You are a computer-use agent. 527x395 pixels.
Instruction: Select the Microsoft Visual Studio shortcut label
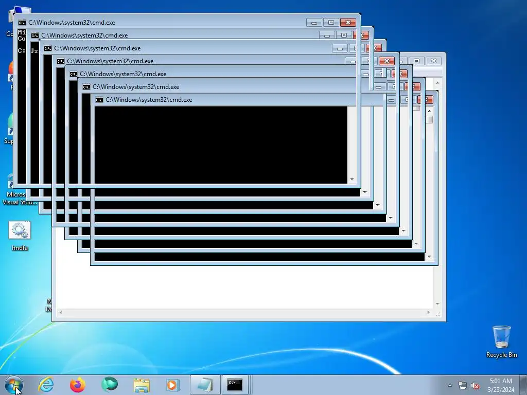(x=20, y=198)
